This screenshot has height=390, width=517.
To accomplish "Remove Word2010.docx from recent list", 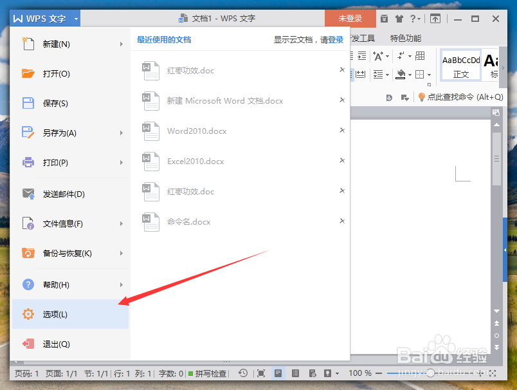I will (x=342, y=131).
